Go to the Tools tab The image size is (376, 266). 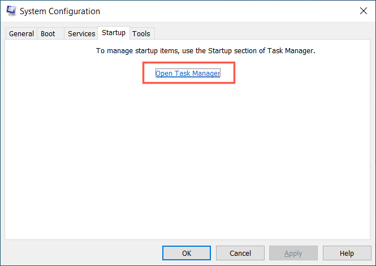141,33
